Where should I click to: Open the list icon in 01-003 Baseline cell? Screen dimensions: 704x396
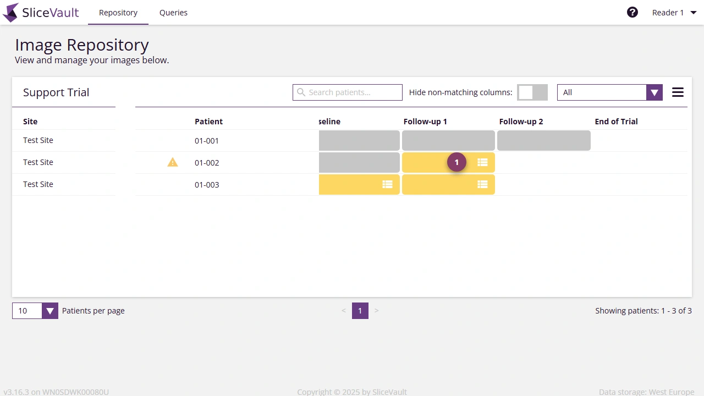click(388, 184)
